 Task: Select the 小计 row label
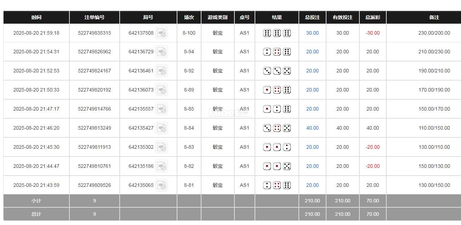click(36, 200)
